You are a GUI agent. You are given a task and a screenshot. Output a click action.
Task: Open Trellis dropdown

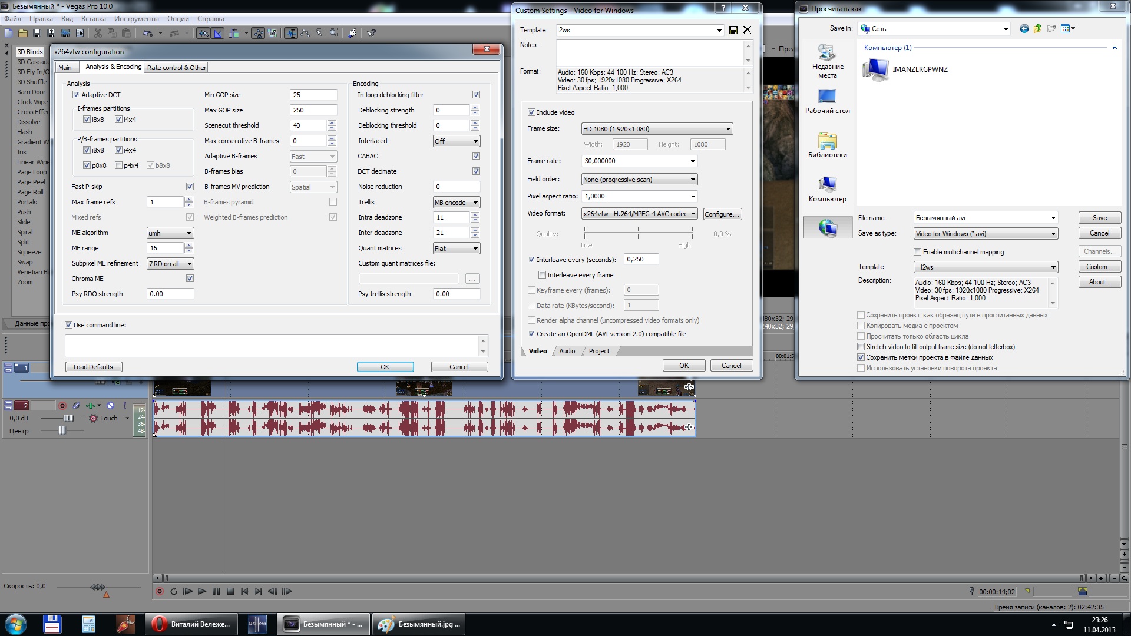[457, 203]
